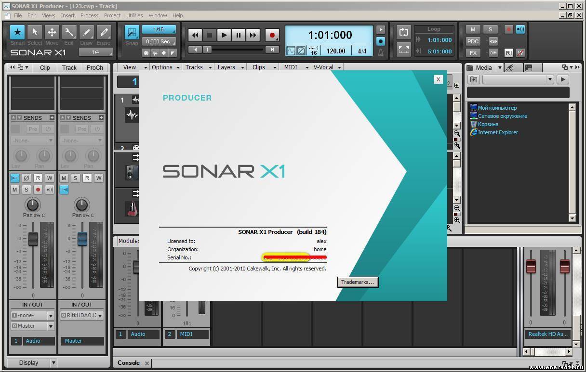The image size is (586, 372).
Task: Switch to the ProCh inspector tab
Action: (x=94, y=68)
